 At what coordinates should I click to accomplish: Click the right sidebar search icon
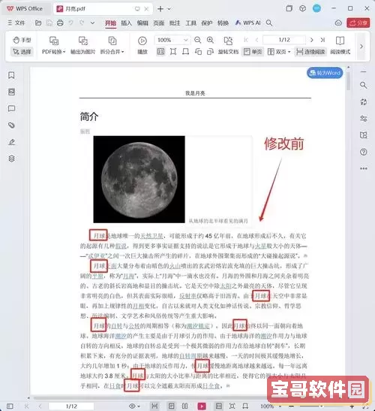pos(363,85)
